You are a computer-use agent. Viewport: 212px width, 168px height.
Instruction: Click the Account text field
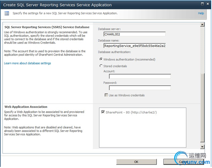click(140, 76)
